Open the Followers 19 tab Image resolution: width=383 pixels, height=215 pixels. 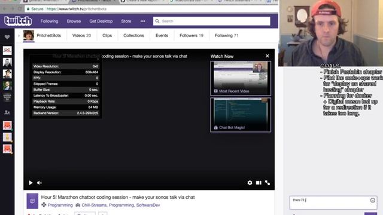(x=191, y=36)
